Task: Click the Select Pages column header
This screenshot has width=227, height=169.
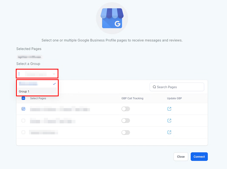Action: pos(38,98)
